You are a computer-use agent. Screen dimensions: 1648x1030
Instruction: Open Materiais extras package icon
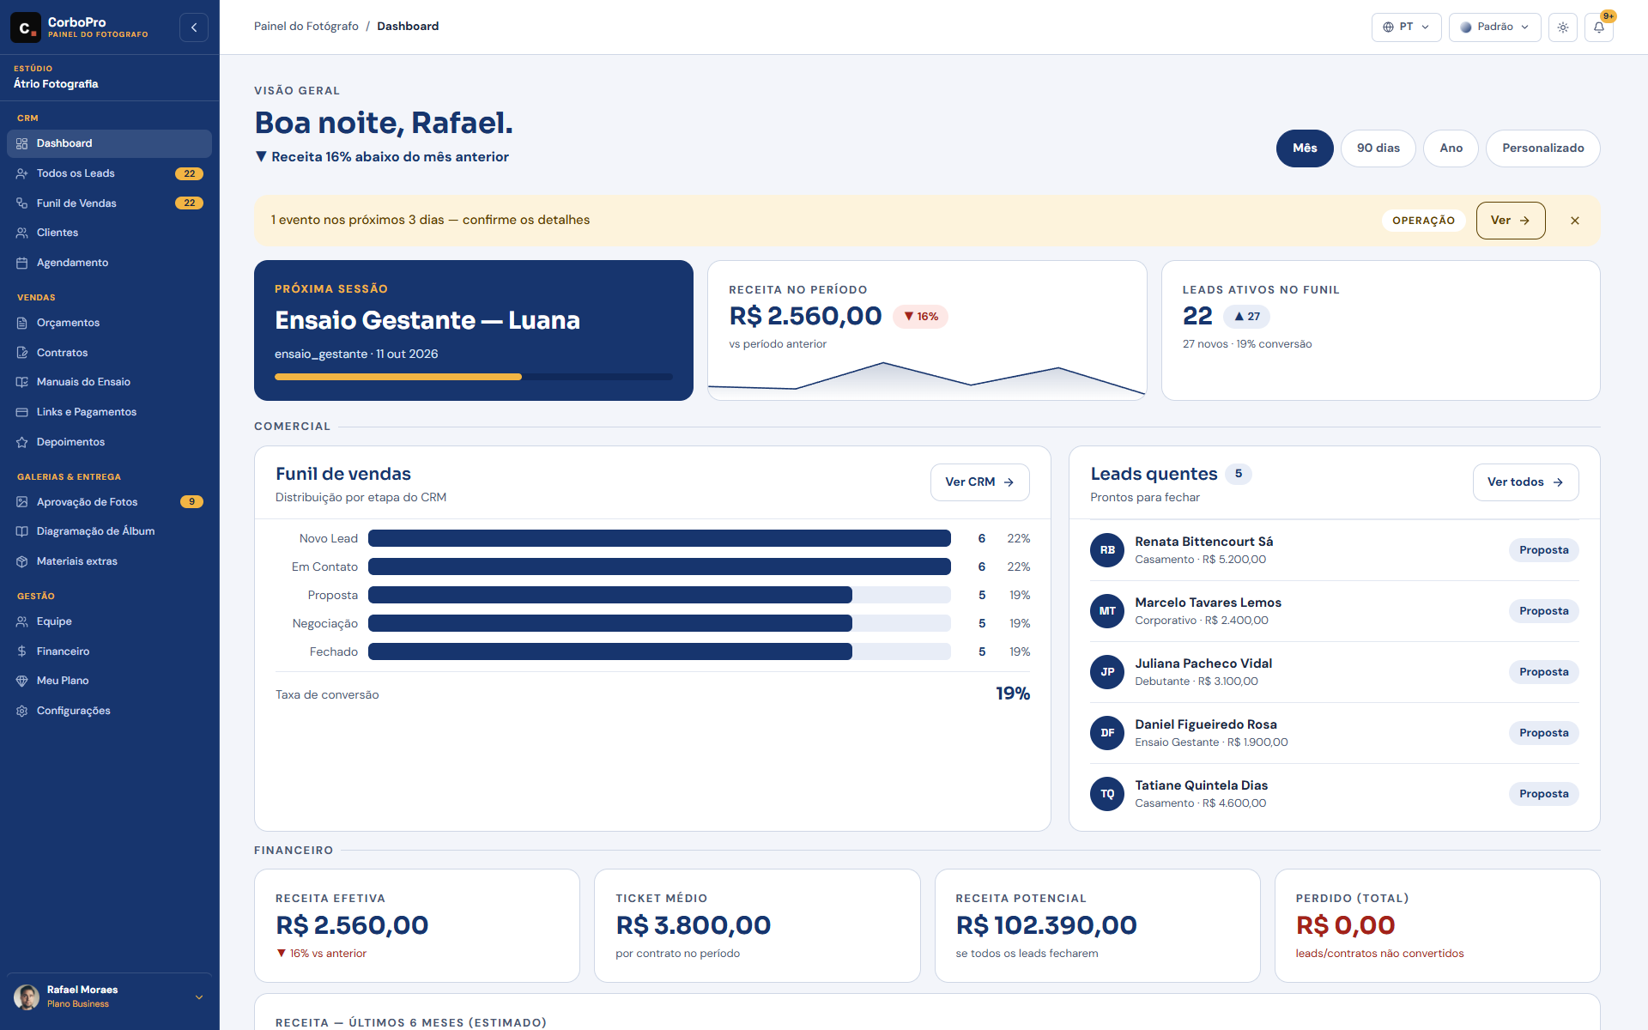coord(22,561)
